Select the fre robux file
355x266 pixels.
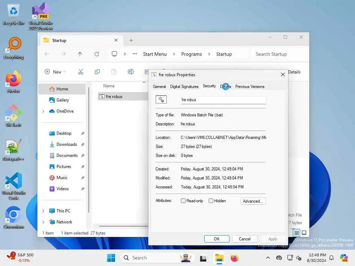(123, 97)
